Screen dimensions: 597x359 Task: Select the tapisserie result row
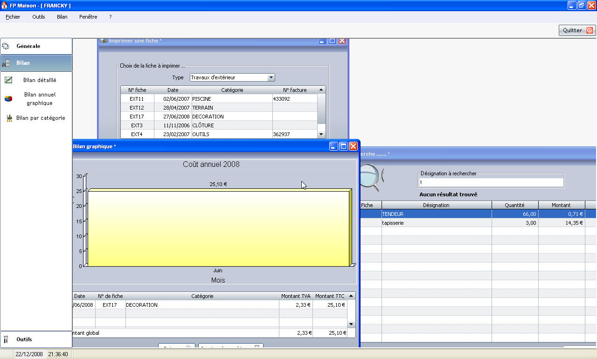436,223
